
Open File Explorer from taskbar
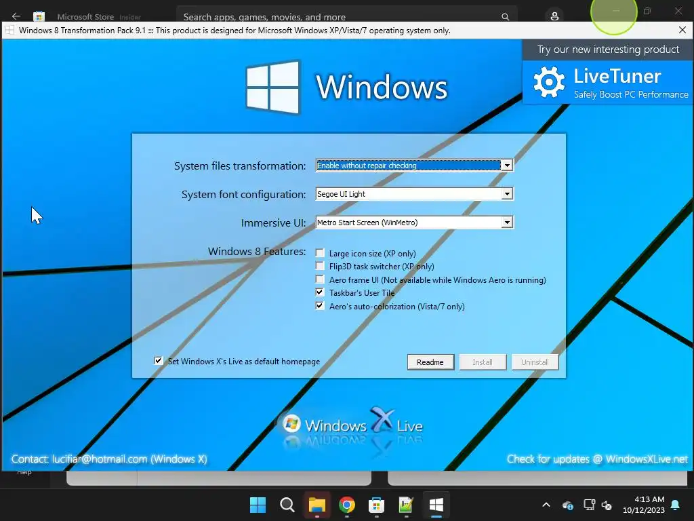[x=317, y=505]
